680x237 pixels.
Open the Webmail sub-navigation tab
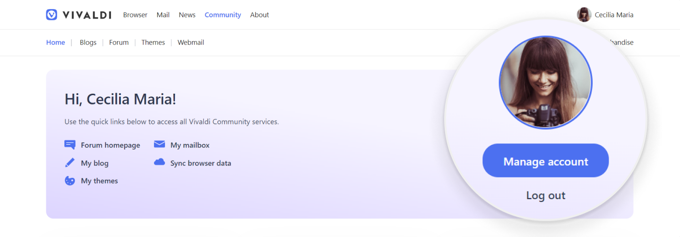point(191,42)
